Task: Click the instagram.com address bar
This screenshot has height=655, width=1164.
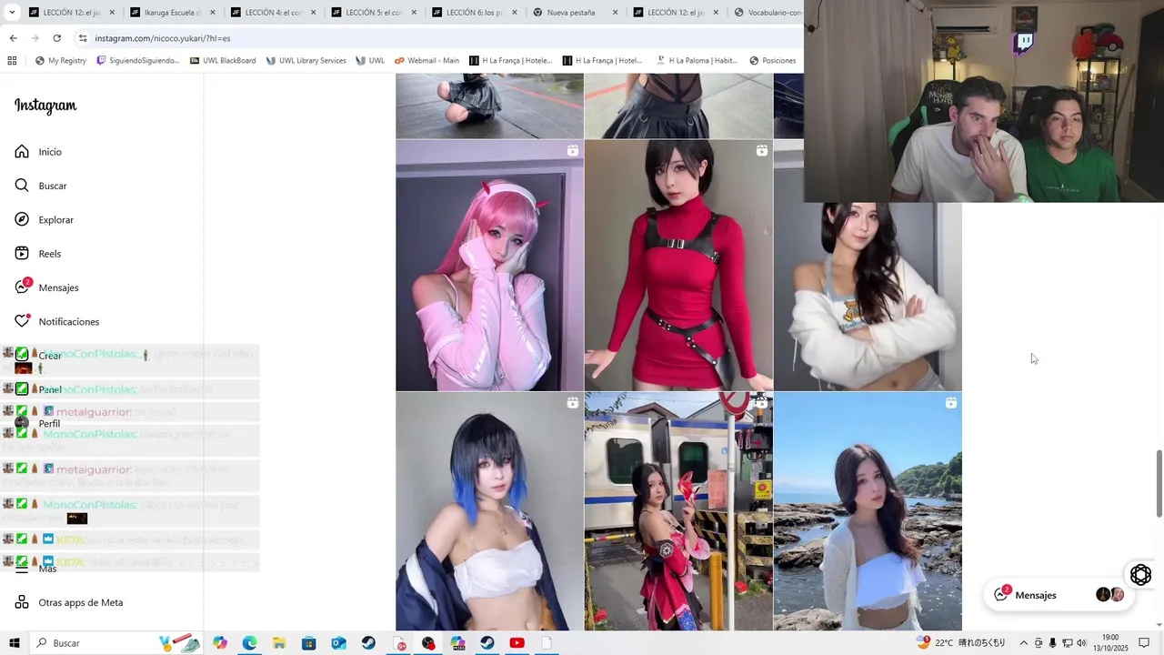Action: click(x=436, y=38)
